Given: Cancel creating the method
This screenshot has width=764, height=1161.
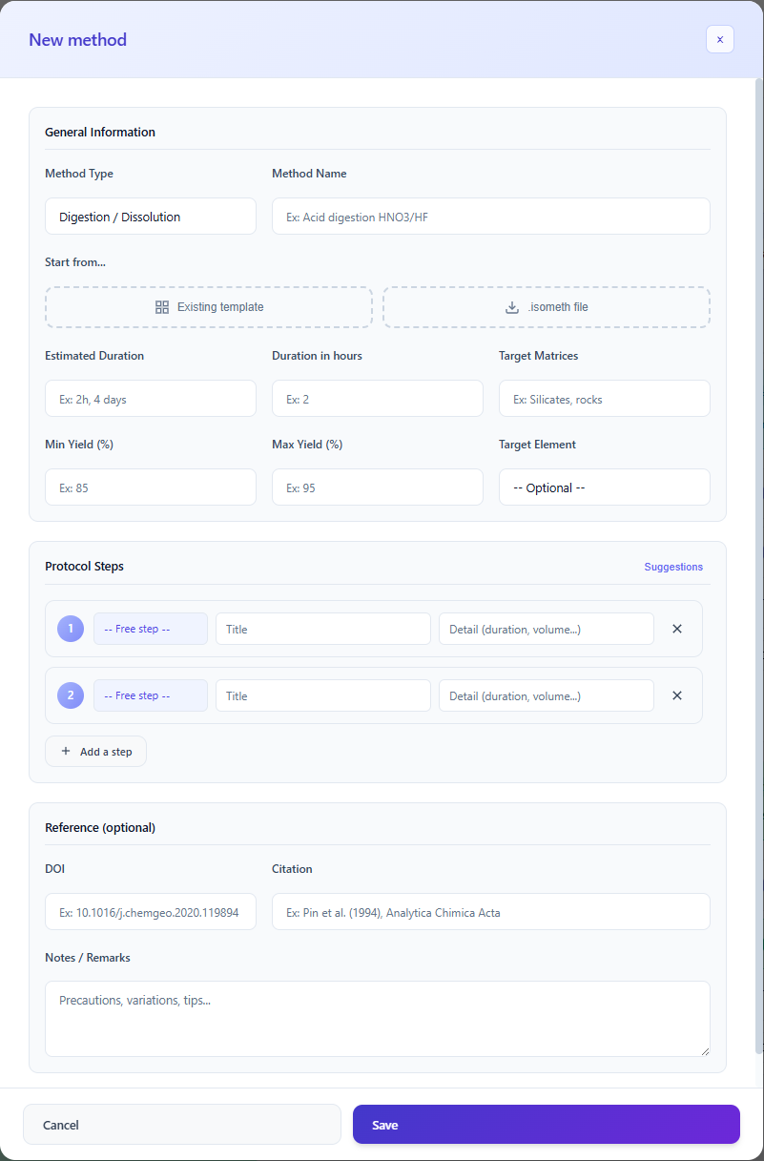Looking at the screenshot, I should pyautogui.click(x=181, y=1124).
